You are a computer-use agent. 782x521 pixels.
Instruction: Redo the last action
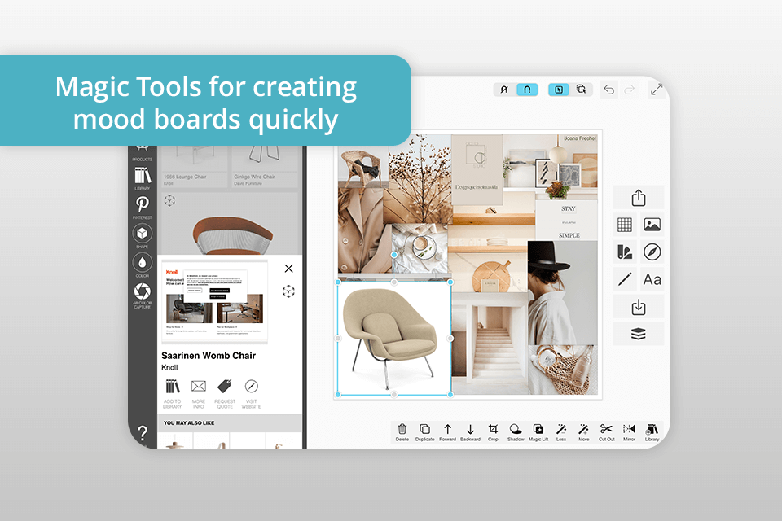click(x=630, y=90)
